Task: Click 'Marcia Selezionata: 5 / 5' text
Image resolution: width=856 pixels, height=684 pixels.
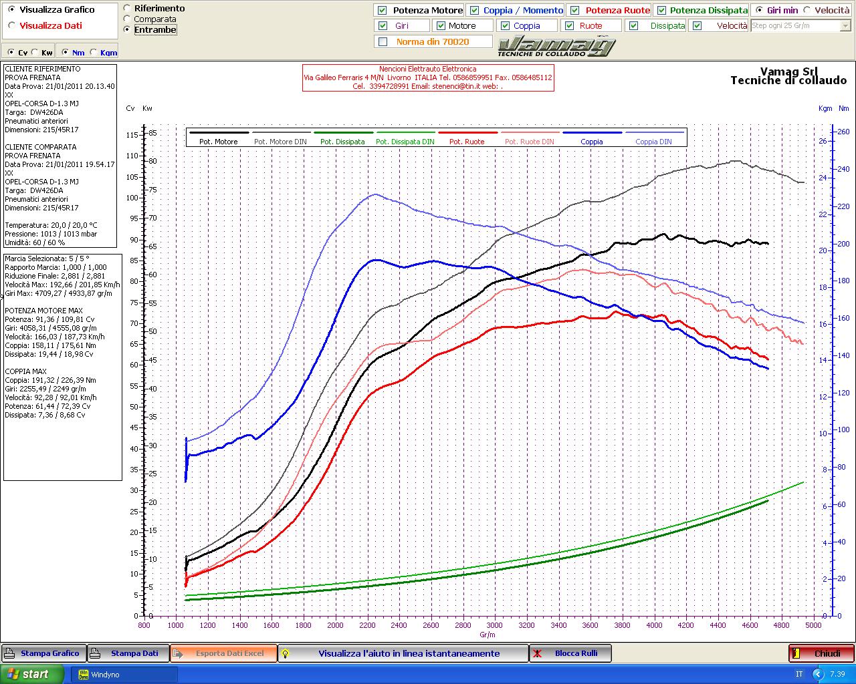Action: (47, 259)
